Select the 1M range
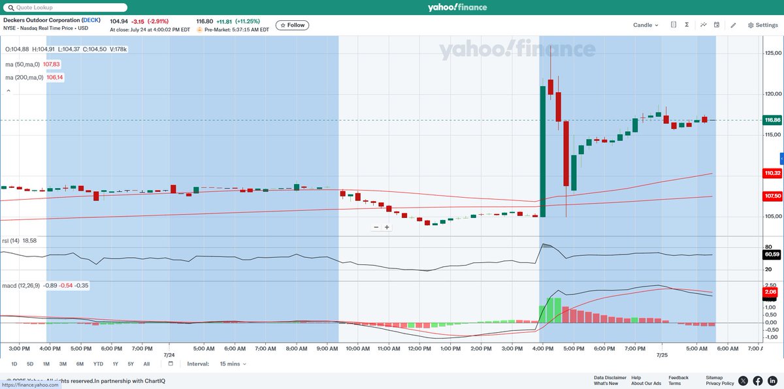 click(46, 364)
